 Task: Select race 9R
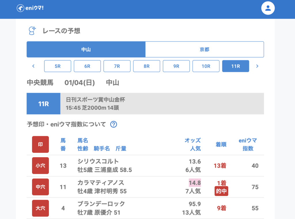[176, 66]
